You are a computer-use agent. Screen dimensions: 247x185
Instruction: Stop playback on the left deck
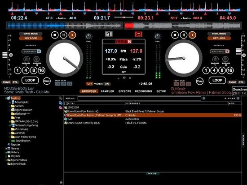click(55, 35)
